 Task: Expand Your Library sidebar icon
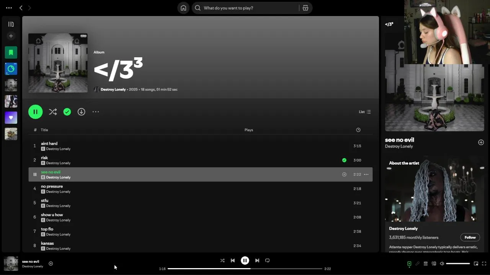11,24
